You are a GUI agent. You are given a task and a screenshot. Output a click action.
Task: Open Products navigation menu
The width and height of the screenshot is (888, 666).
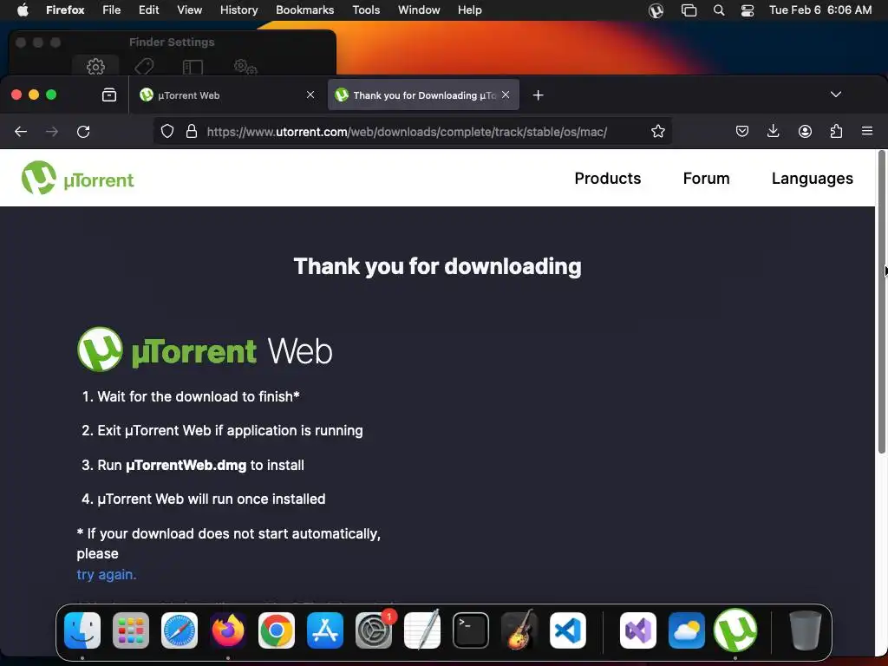click(608, 179)
